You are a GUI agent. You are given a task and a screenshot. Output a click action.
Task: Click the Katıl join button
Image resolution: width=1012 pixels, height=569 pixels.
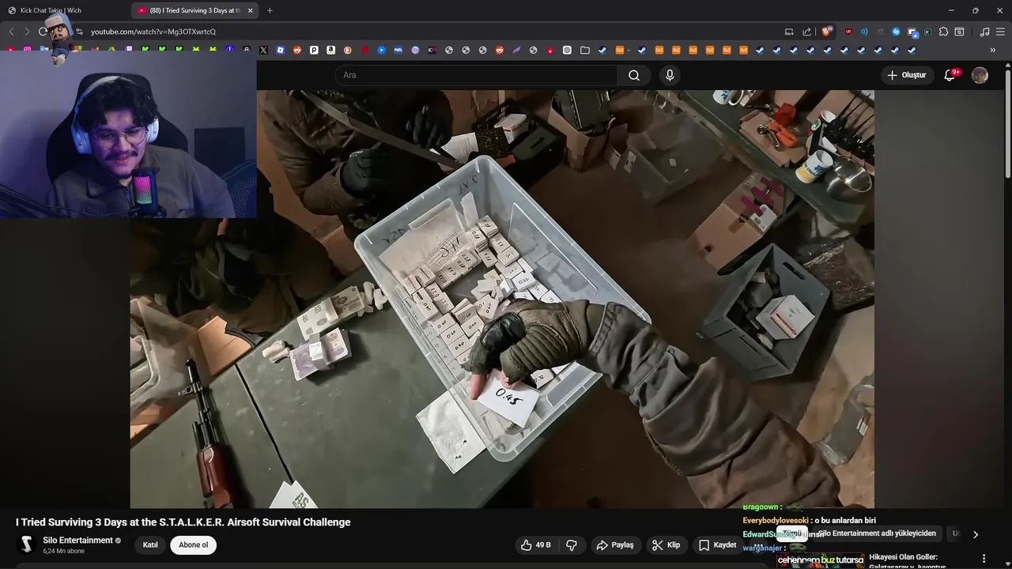pos(150,545)
